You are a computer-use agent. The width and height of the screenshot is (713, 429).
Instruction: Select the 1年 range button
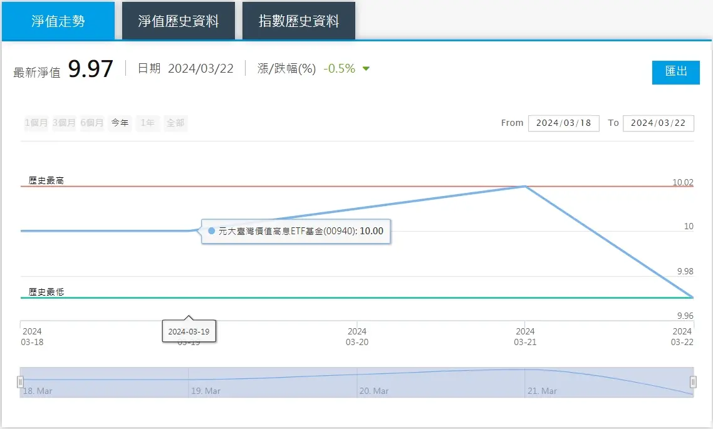point(148,123)
